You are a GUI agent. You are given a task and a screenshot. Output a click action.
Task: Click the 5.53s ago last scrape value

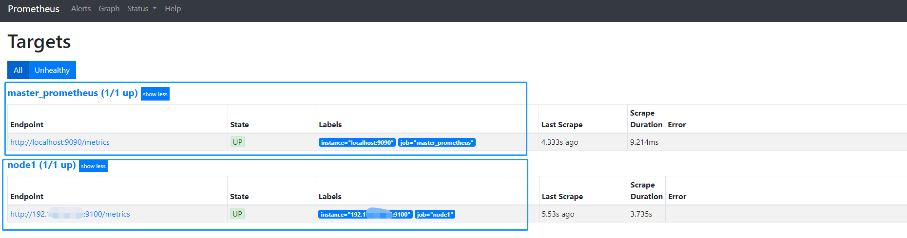pos(558,214)
